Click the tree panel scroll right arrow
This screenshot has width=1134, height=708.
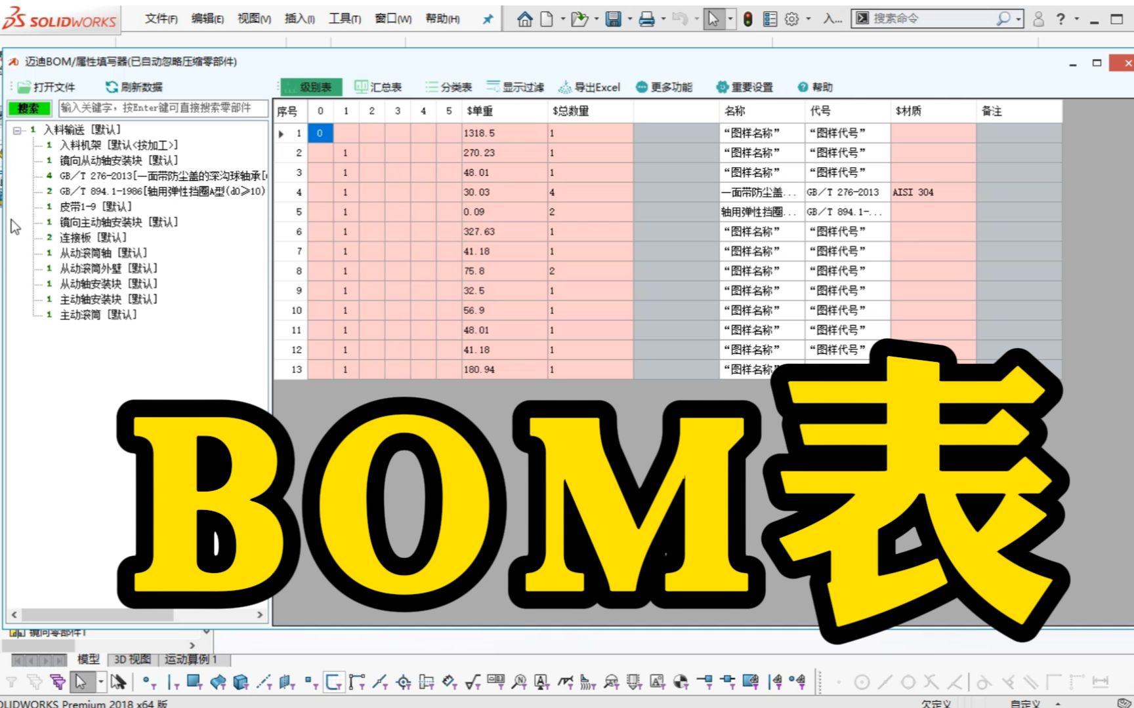(260, 615)
